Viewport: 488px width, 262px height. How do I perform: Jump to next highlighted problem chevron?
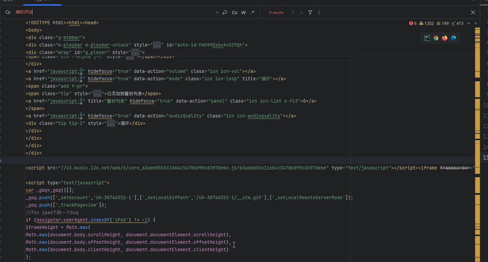476,23
